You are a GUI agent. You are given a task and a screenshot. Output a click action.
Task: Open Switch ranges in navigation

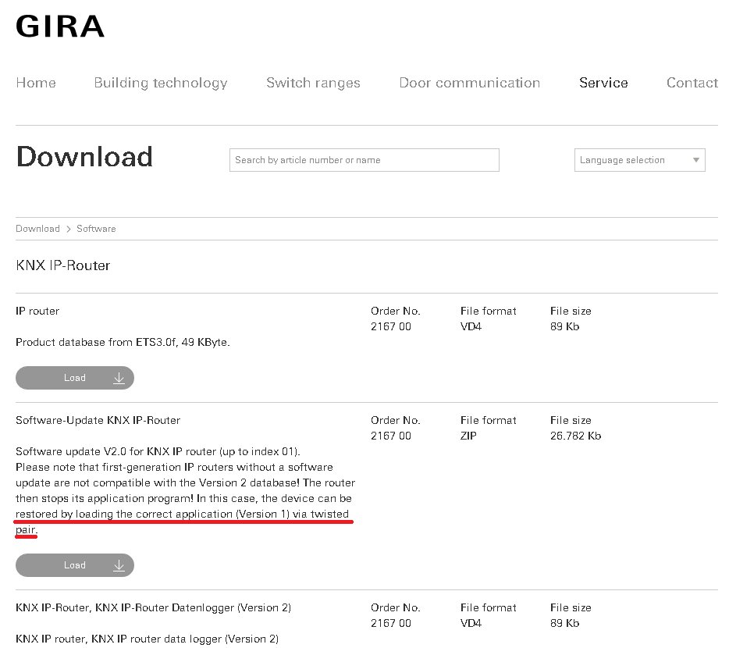point(313,83)
